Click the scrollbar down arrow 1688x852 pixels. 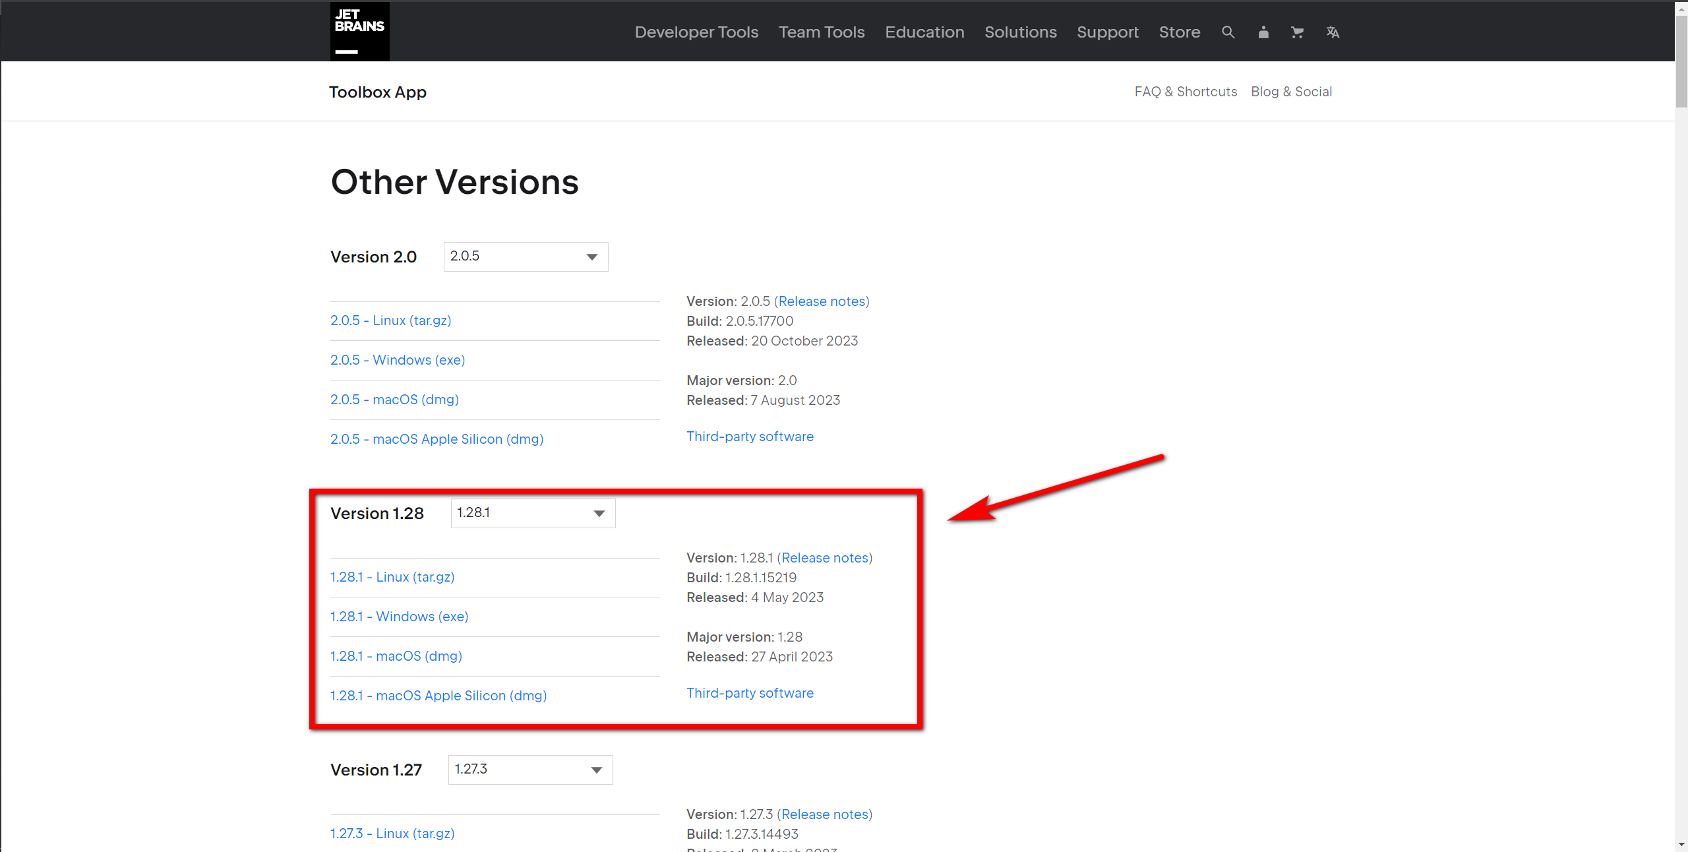click(1681, 845)
